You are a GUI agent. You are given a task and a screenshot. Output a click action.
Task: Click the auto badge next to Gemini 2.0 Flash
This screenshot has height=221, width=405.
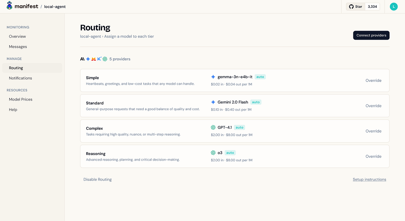pos(256,102)
